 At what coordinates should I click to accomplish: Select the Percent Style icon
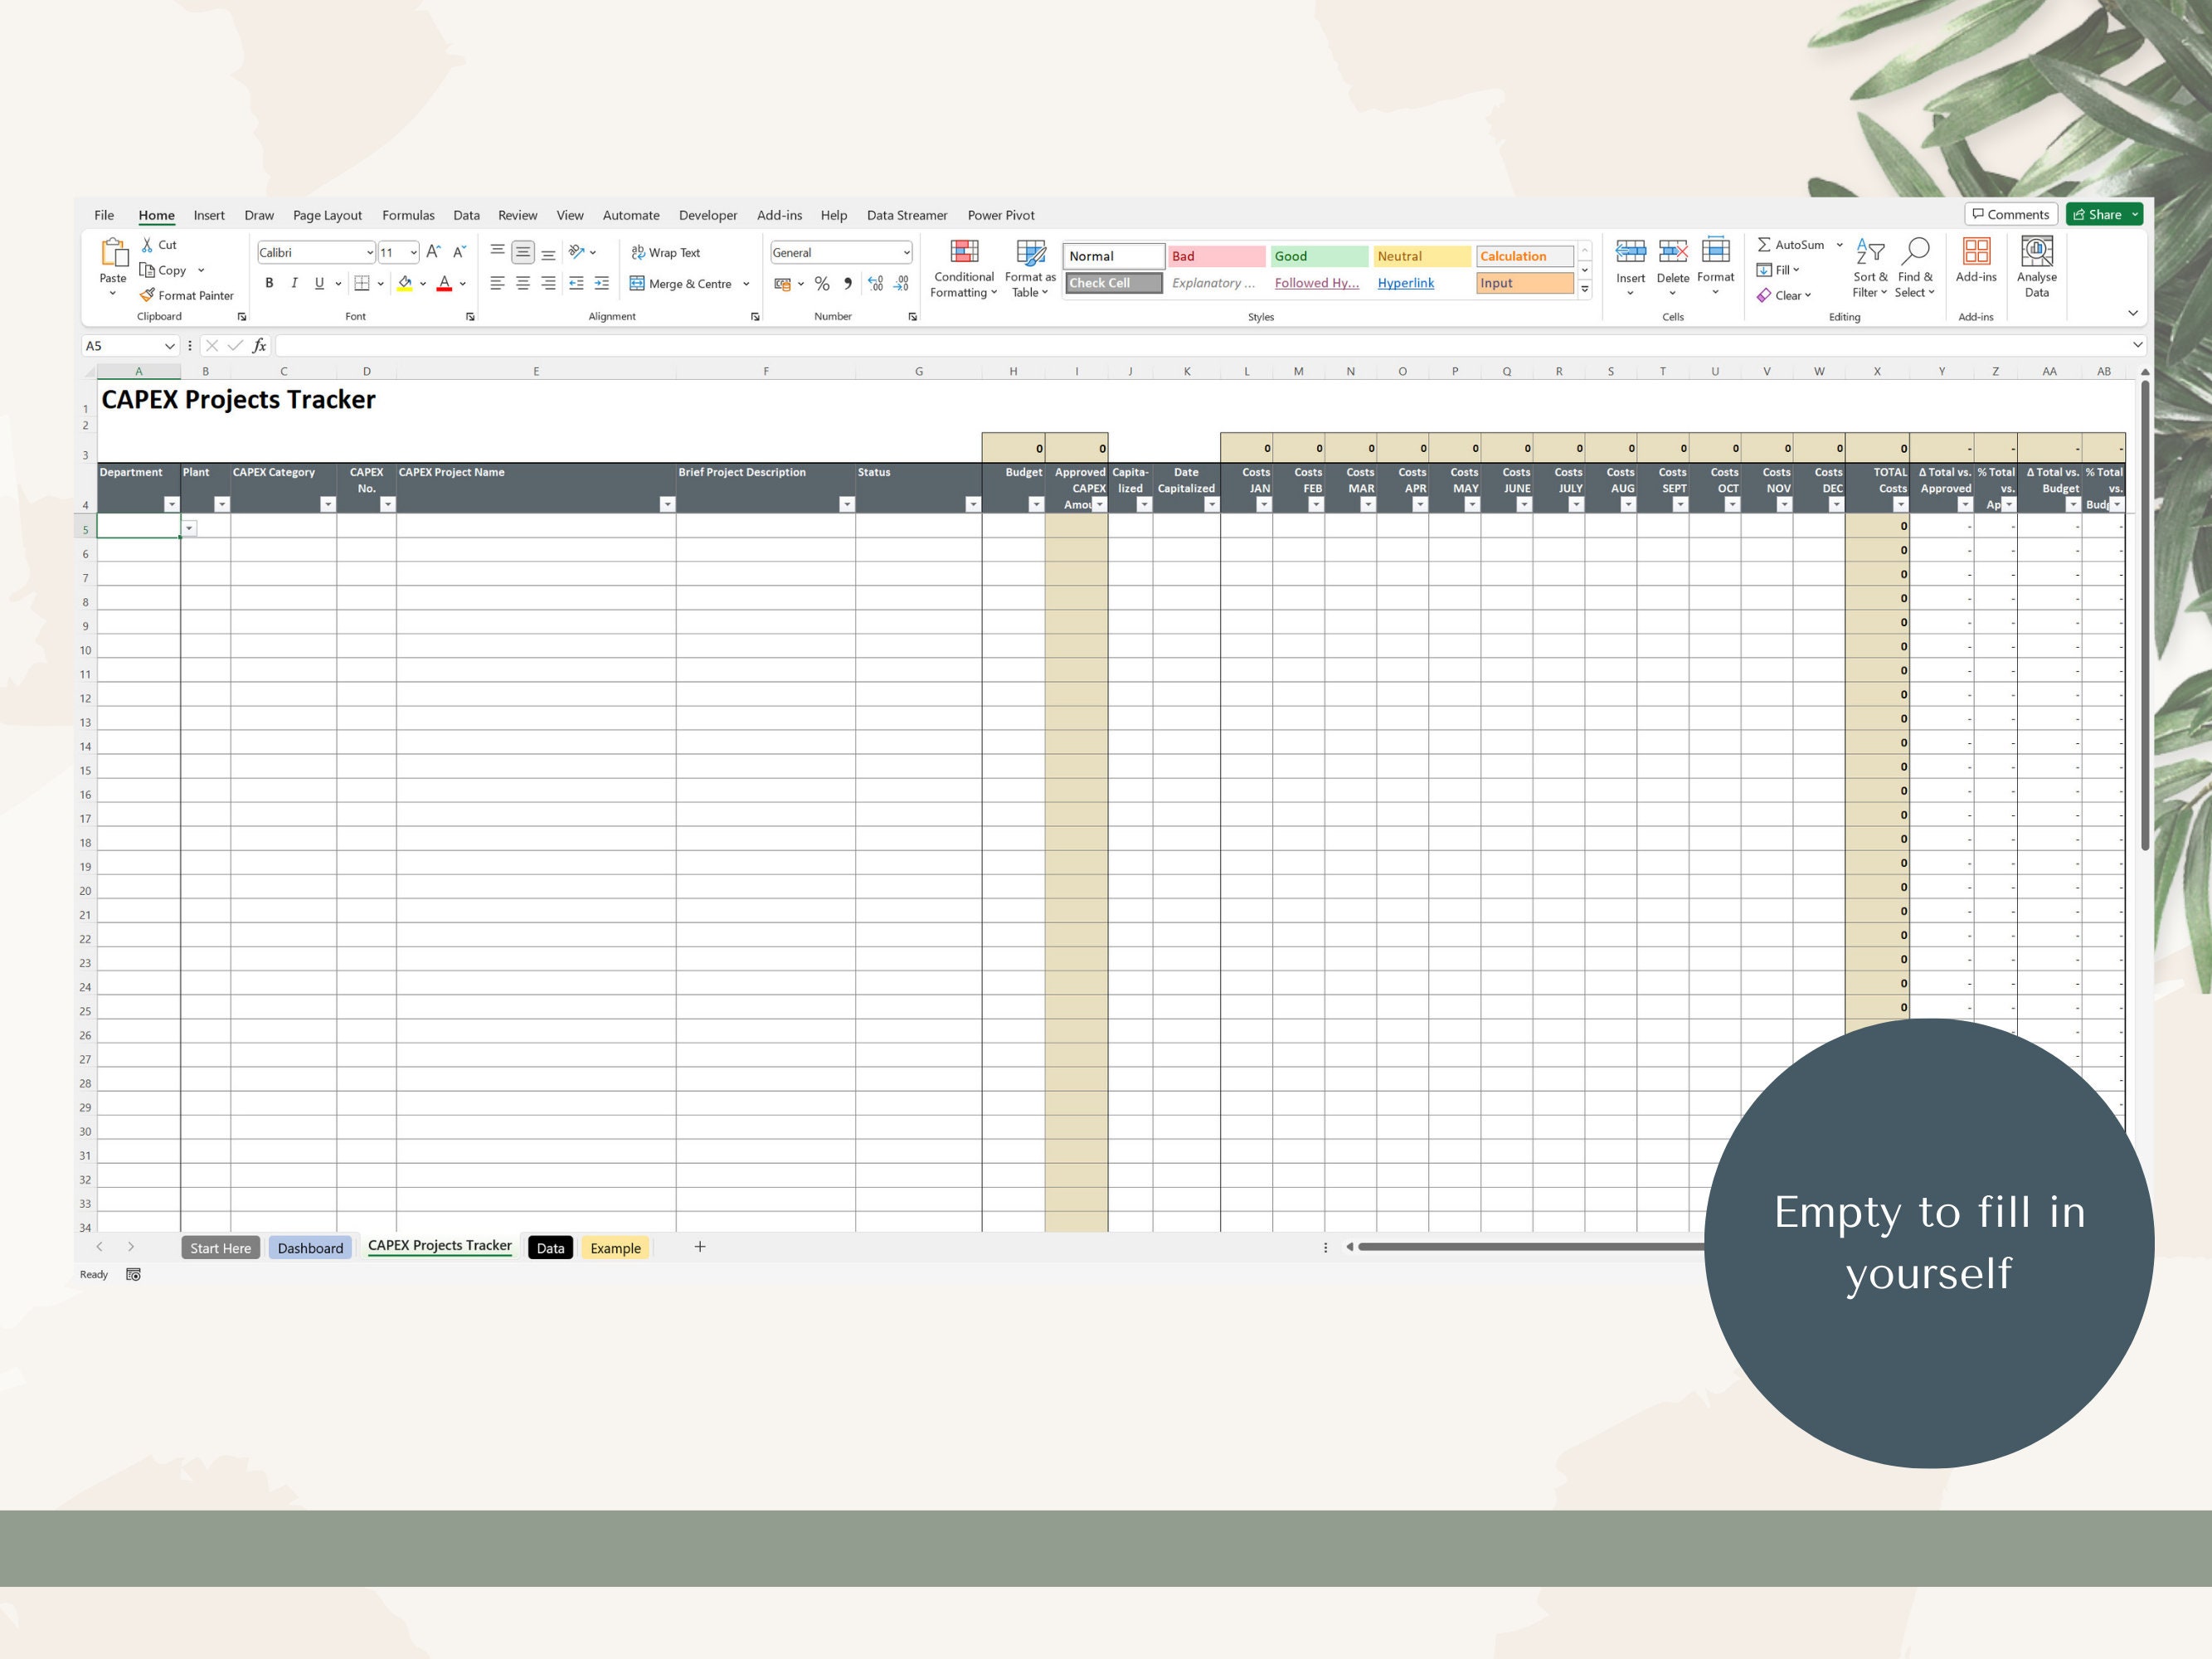point(823,284)
